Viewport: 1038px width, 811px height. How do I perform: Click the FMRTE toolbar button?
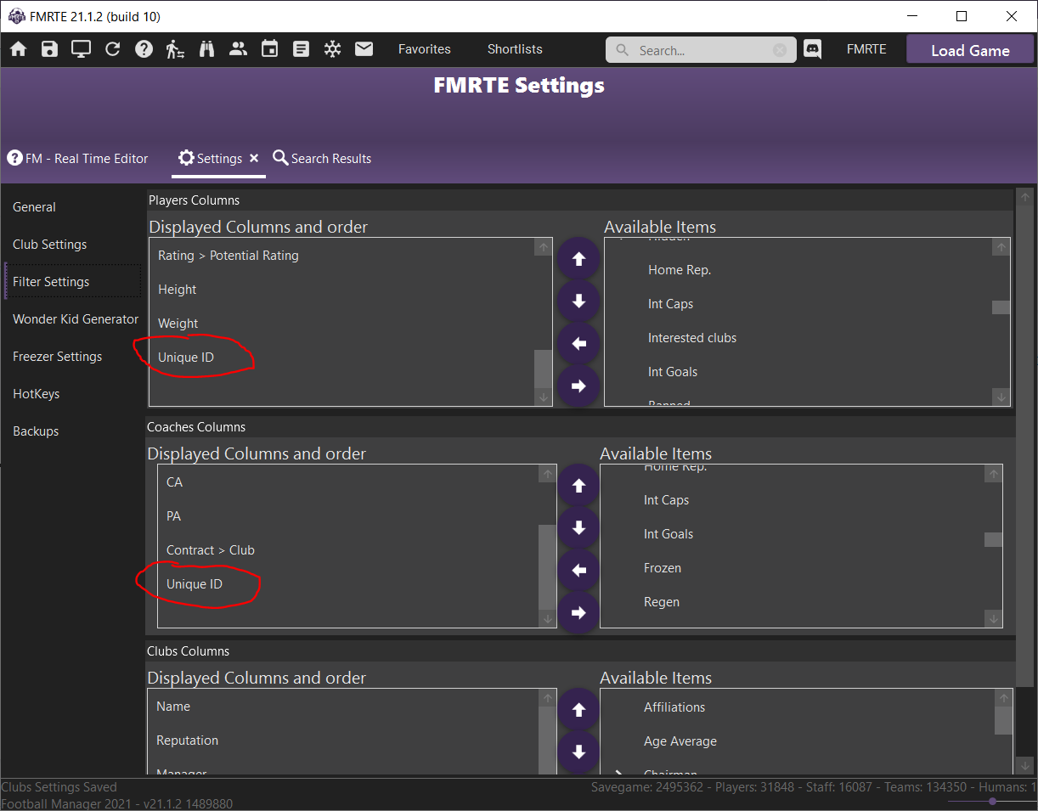[866, 49]
